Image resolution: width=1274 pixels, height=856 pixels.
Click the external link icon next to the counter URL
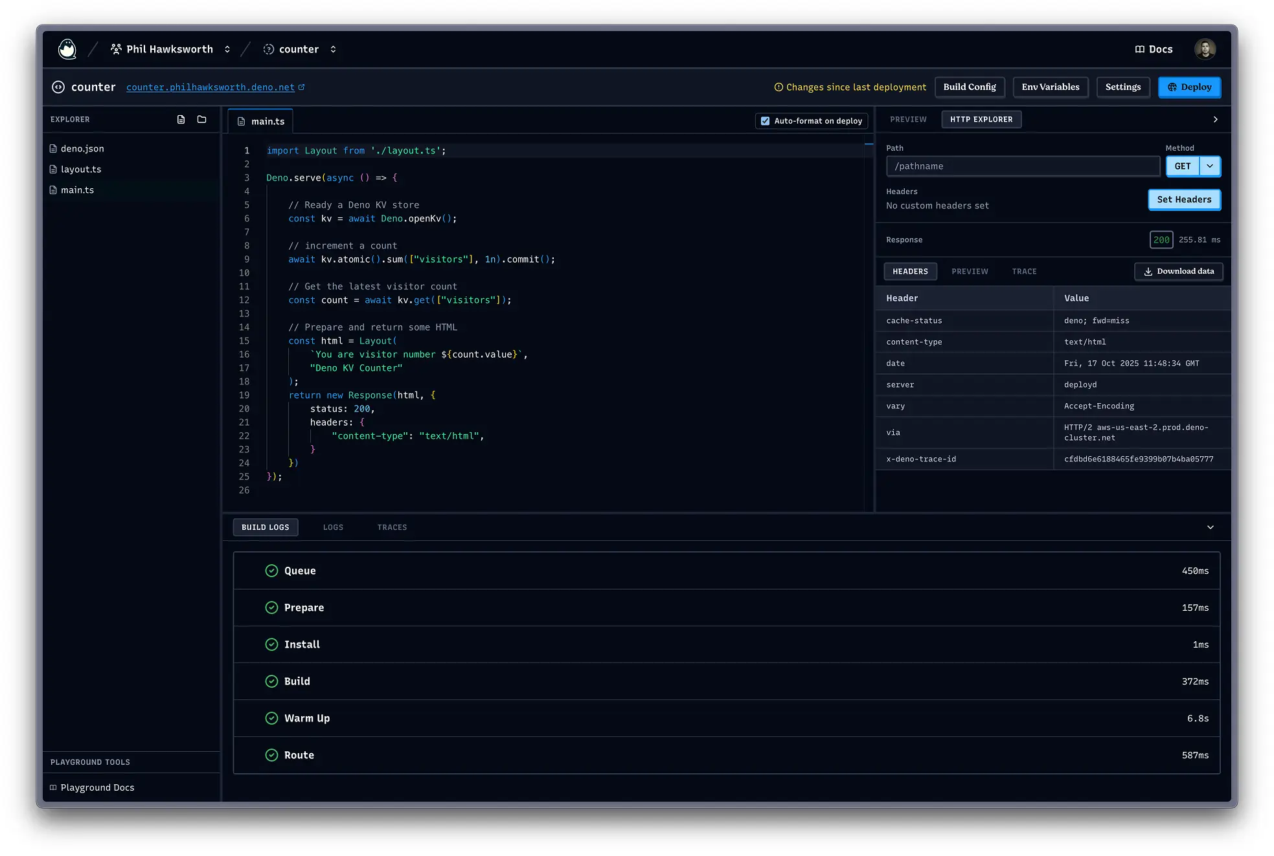302,87
